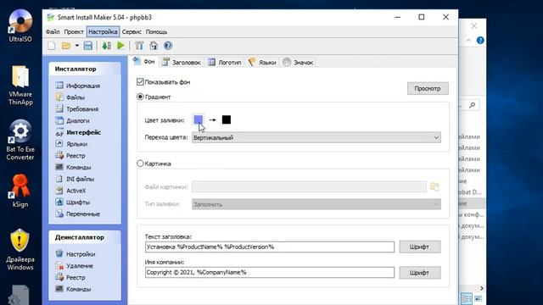This screenshot has width=543, height=305.
Task: Click the Драйвера Windows desktop icon
Action: coord(20,250)
